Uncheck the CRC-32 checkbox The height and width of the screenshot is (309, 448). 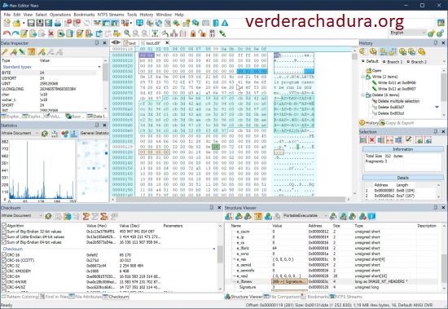[x=4, y=266]
